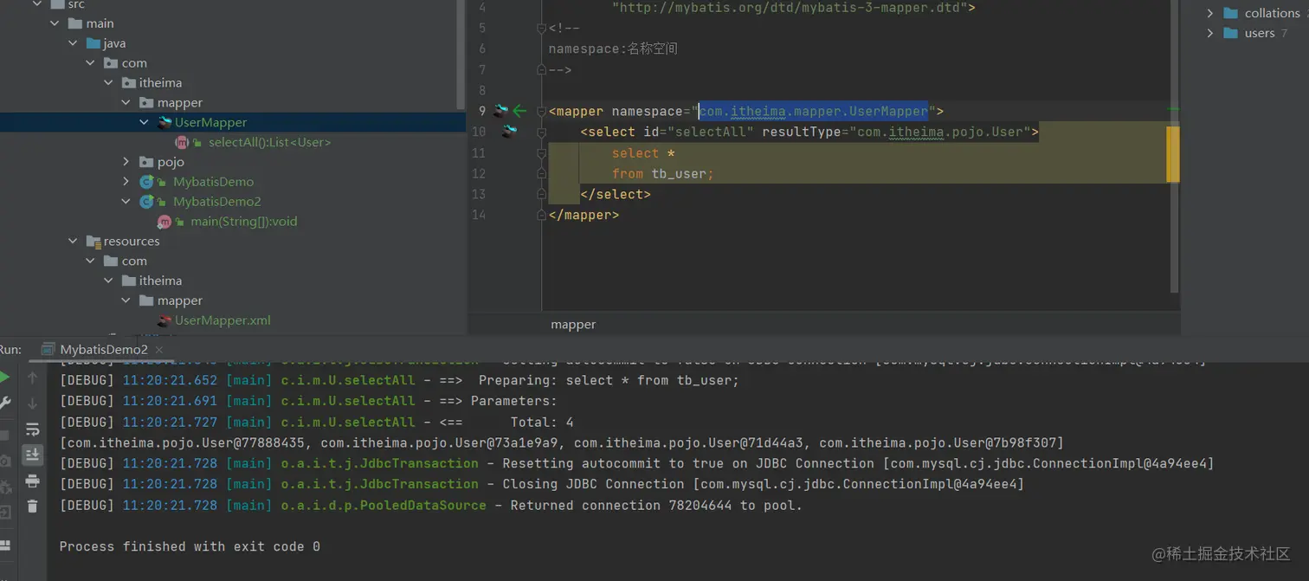This screenshot has width=1309, height=581.
Task: Select the resources folder label
Action: (x=132, y=241)
